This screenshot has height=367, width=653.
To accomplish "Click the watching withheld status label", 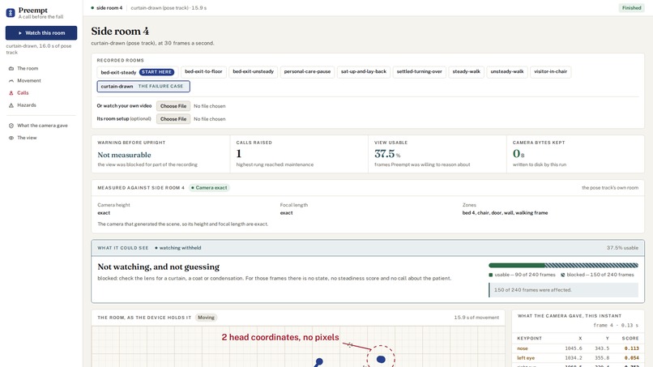I will (x=177, y=248).
